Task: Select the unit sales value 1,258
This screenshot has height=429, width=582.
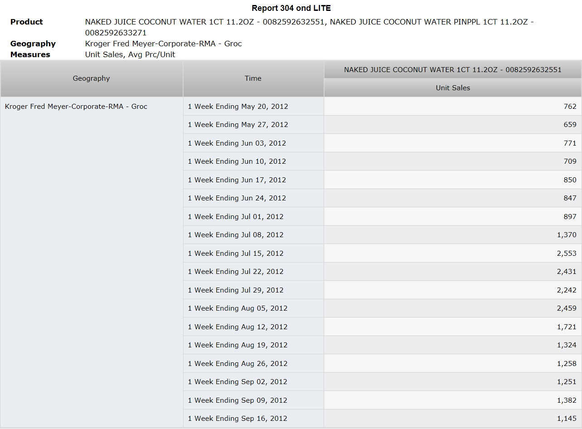Action: click(x=453, y=363)
